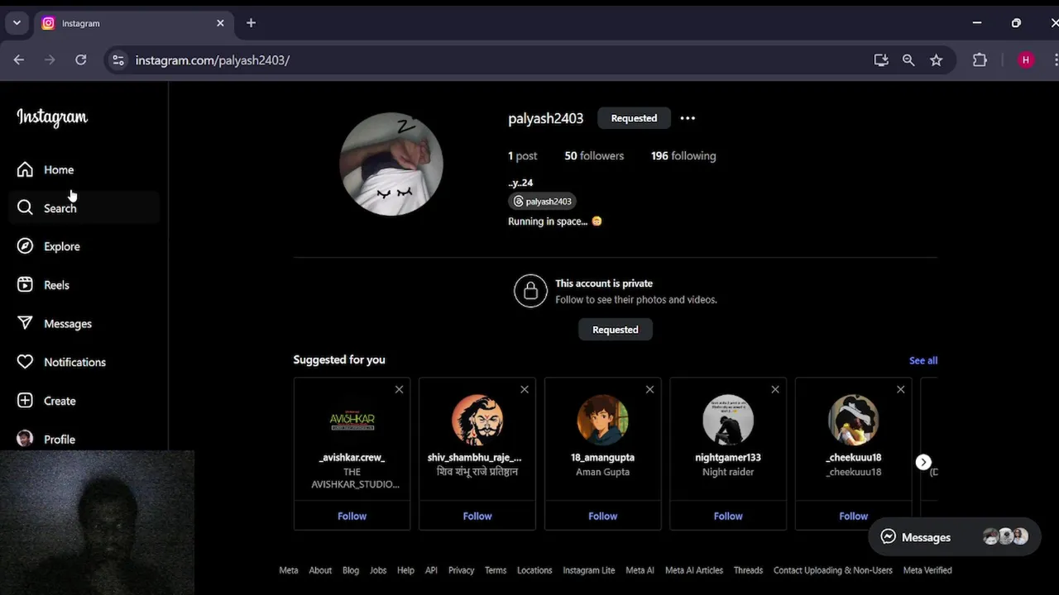Viewport: 1059px width, 595px height.
Task: Open Meta Verified footer link
Action: (x=927, y=570)
